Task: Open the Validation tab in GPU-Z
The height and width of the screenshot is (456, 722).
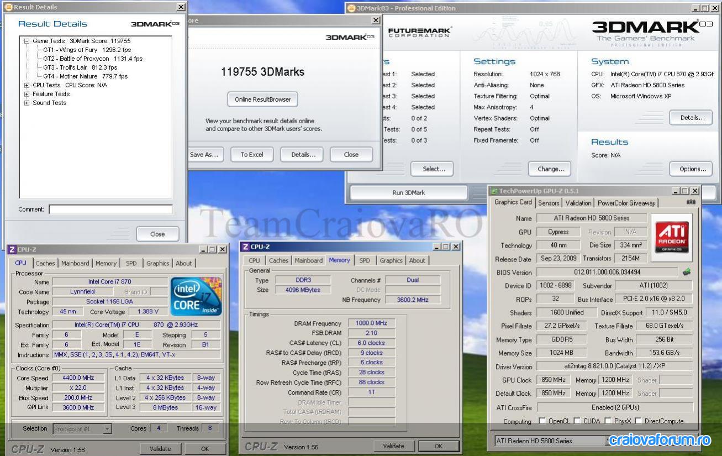Action: pos(578,203)
